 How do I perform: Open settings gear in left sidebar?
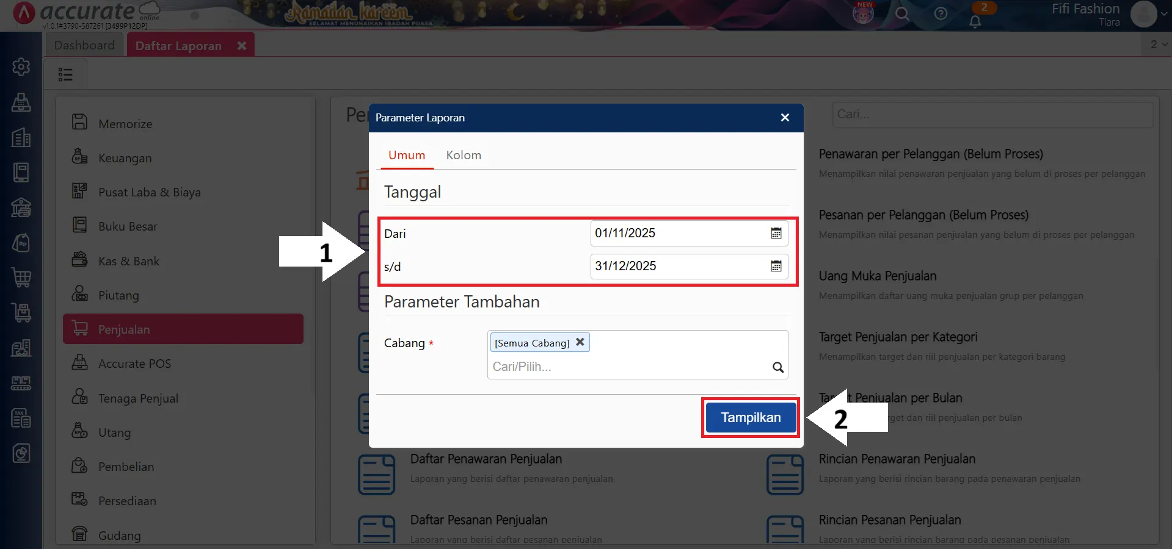[x=21, y=66]
